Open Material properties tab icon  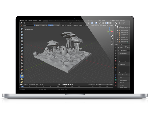[x=116, y=83]
